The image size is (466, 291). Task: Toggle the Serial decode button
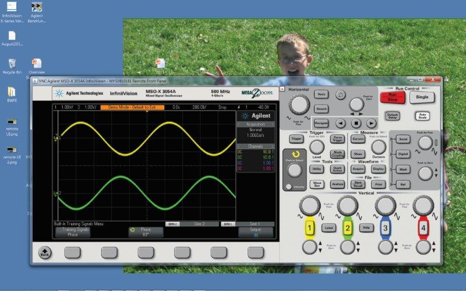[403, 139]
